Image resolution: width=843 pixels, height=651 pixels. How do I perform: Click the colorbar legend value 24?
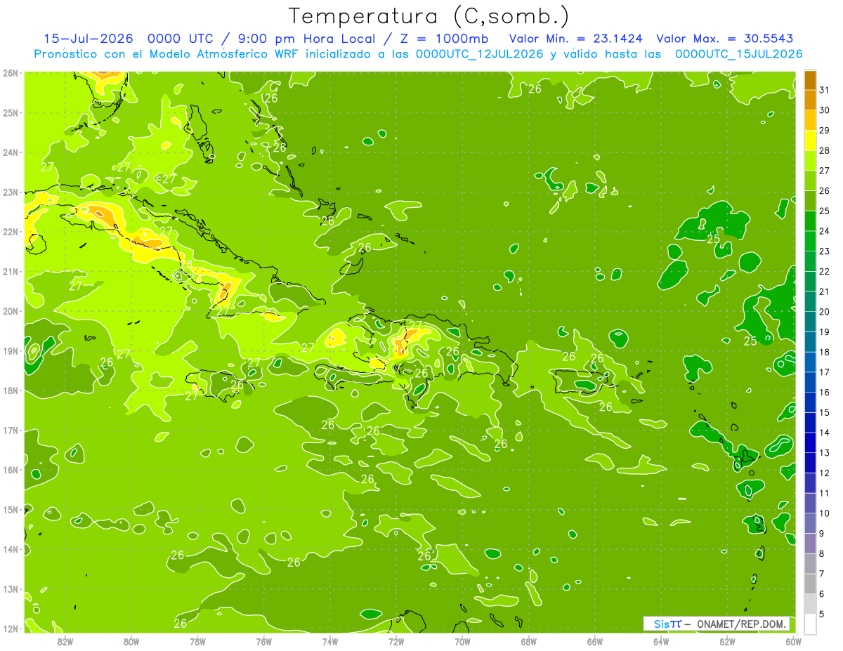(x=825, y=230)
